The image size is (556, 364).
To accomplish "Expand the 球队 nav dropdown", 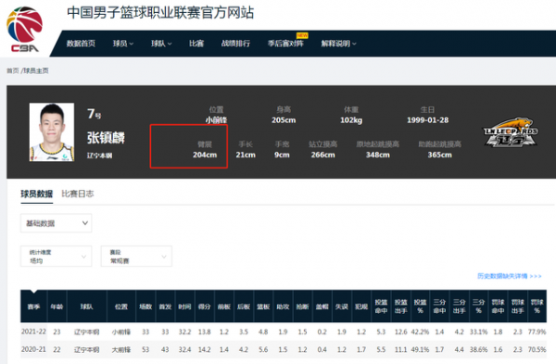I will click(x=161, y=44).
